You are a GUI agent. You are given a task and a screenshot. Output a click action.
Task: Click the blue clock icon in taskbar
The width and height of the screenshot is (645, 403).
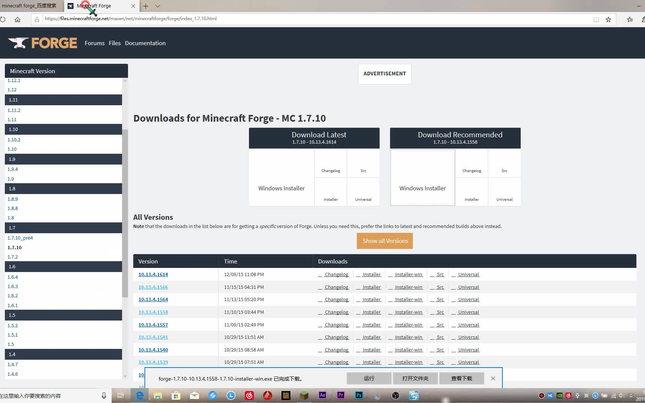click(x=231, y=396)
